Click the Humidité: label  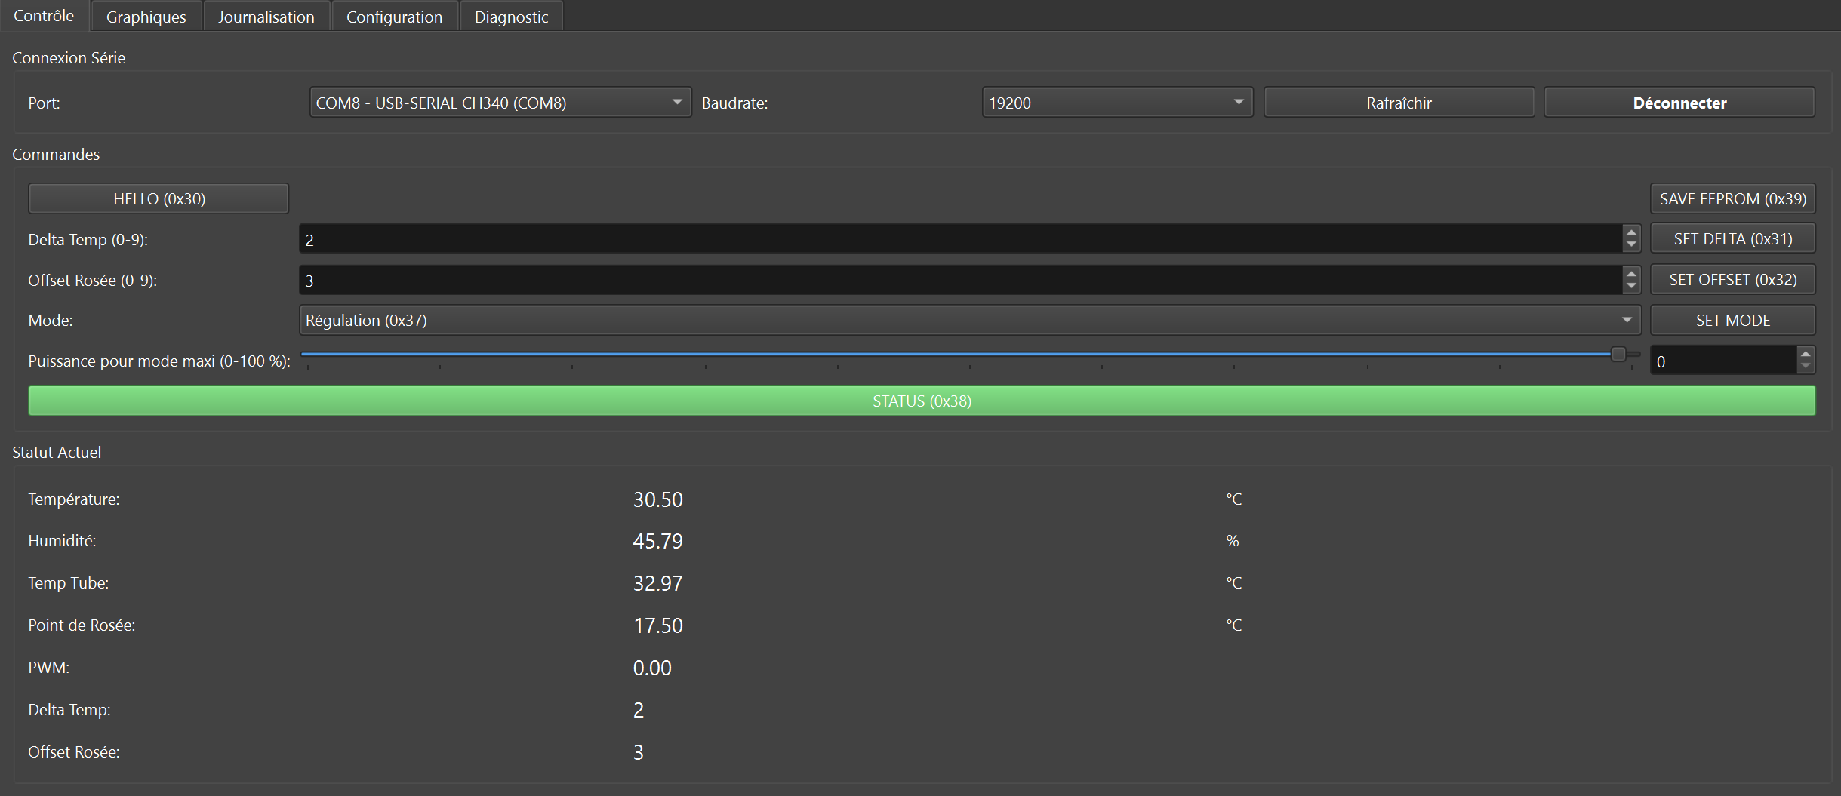tap(62, 540)
